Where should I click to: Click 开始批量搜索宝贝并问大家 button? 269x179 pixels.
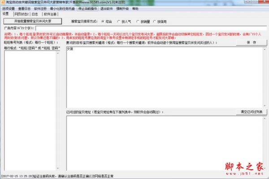coord(33,21)
